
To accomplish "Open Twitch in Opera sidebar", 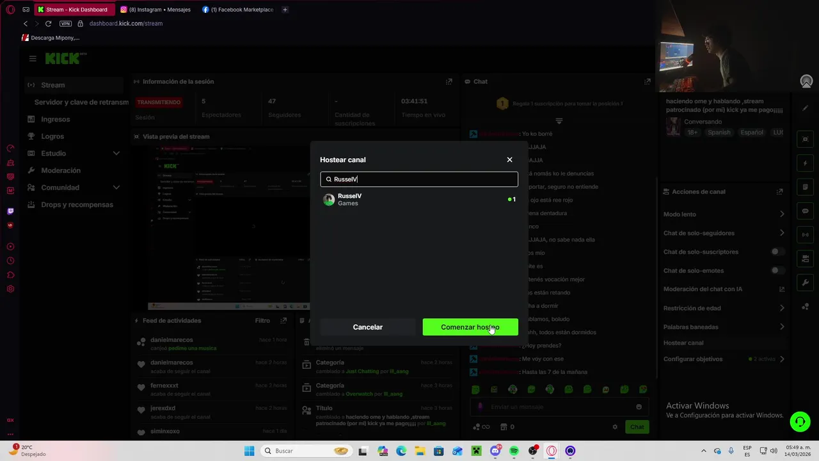I will pos(10,211).
